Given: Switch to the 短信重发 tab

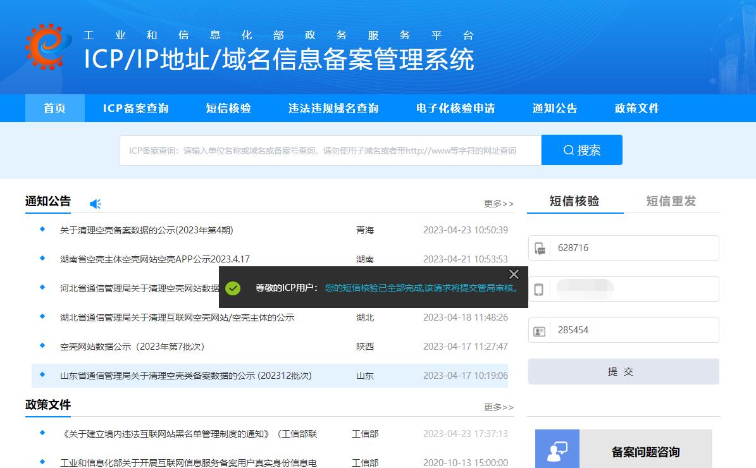Looking at the screenshot, I should (671, 201).
